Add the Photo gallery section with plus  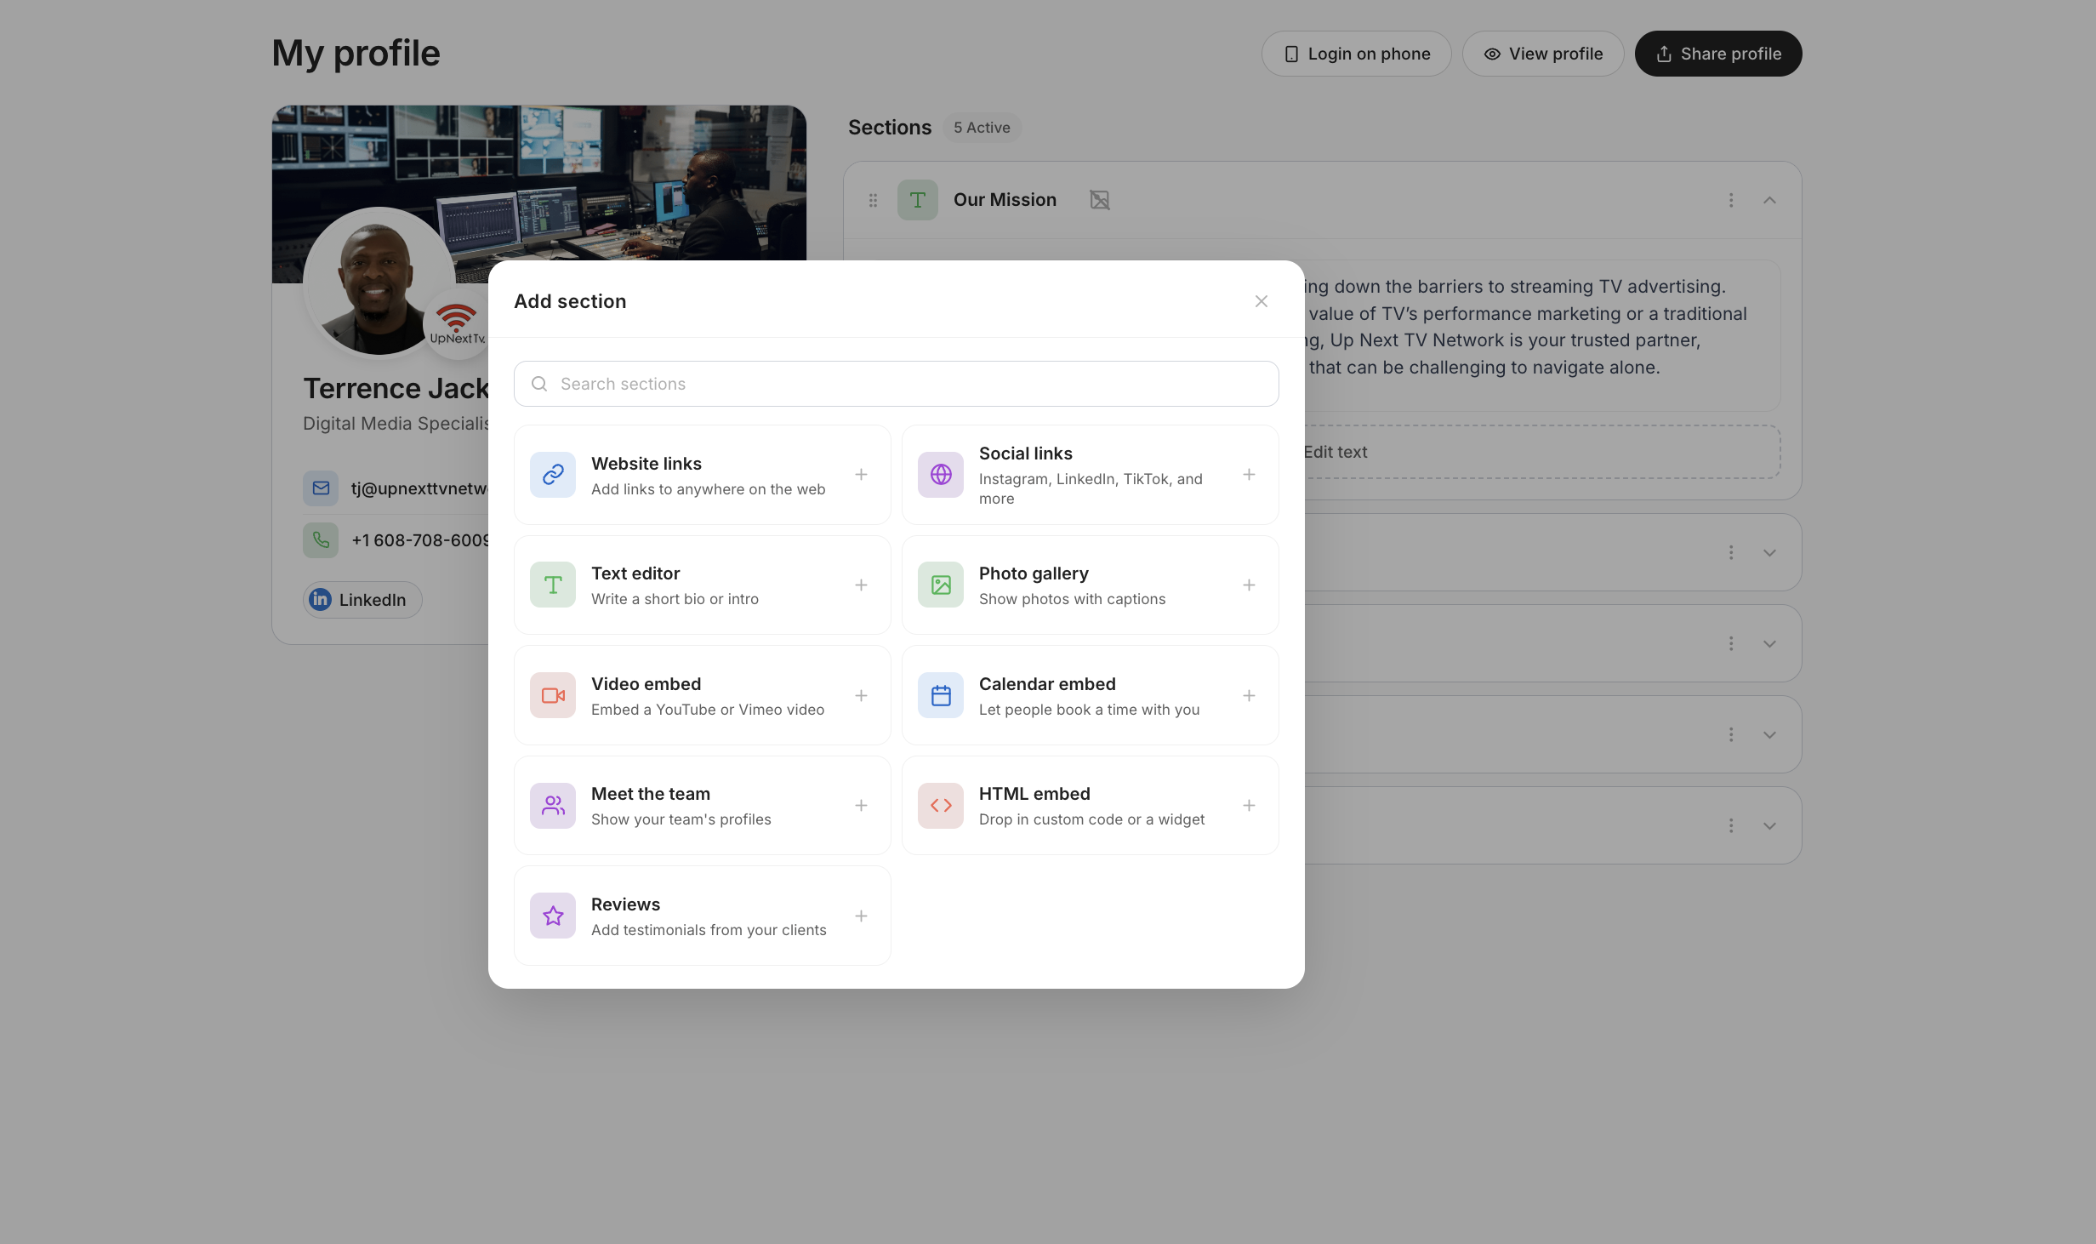tap(1249, 585)
